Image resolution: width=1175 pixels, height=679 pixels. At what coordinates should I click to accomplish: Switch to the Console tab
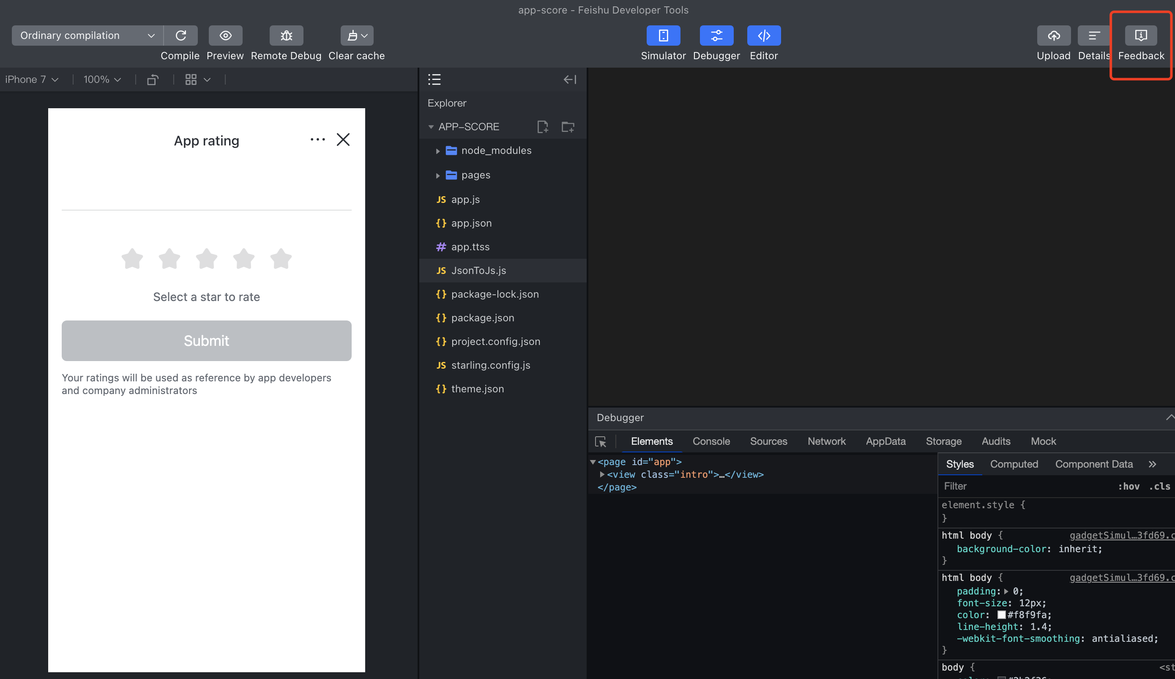coord(711,441)
